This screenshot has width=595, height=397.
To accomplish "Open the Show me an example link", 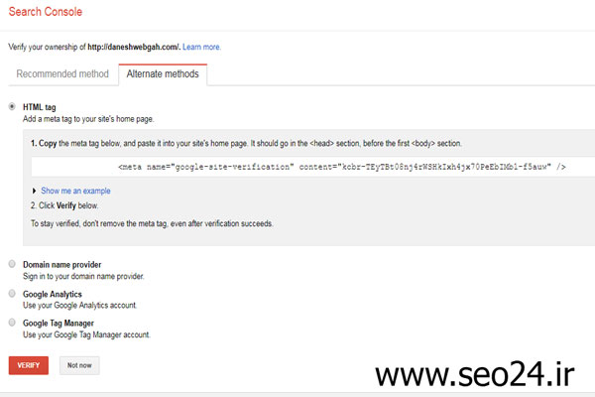I will tap(75, 191).
